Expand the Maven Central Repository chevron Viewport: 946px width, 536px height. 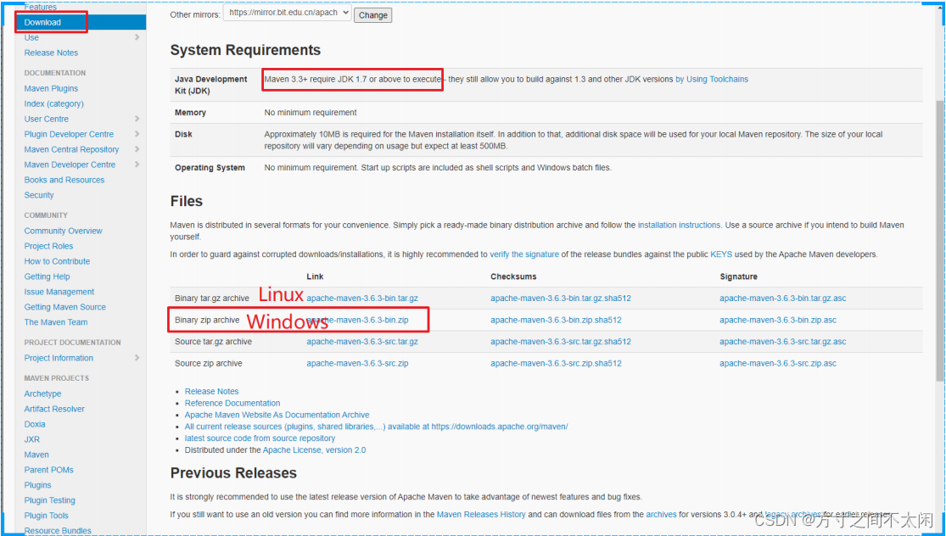[x=137, y=149]
